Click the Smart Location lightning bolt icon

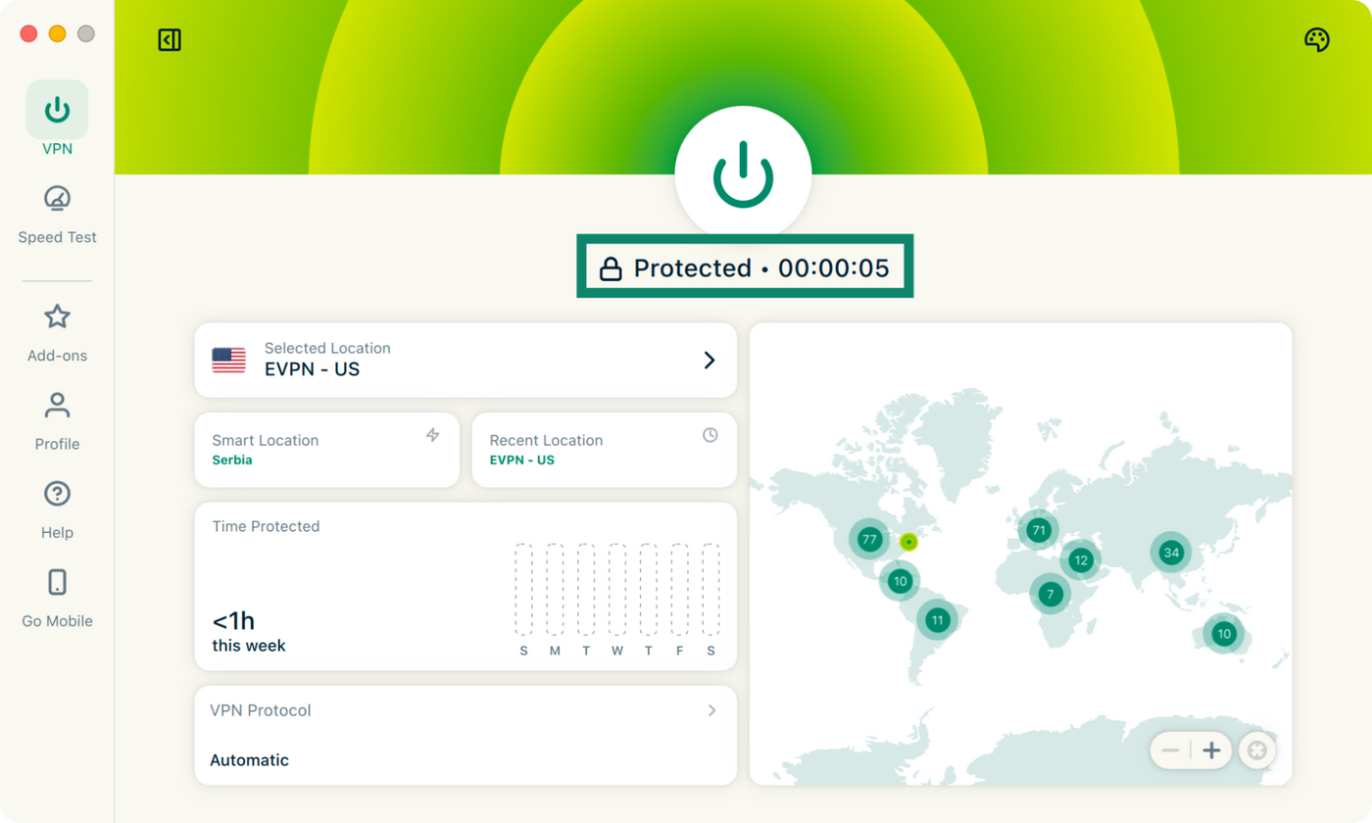[x=432, y=435]
